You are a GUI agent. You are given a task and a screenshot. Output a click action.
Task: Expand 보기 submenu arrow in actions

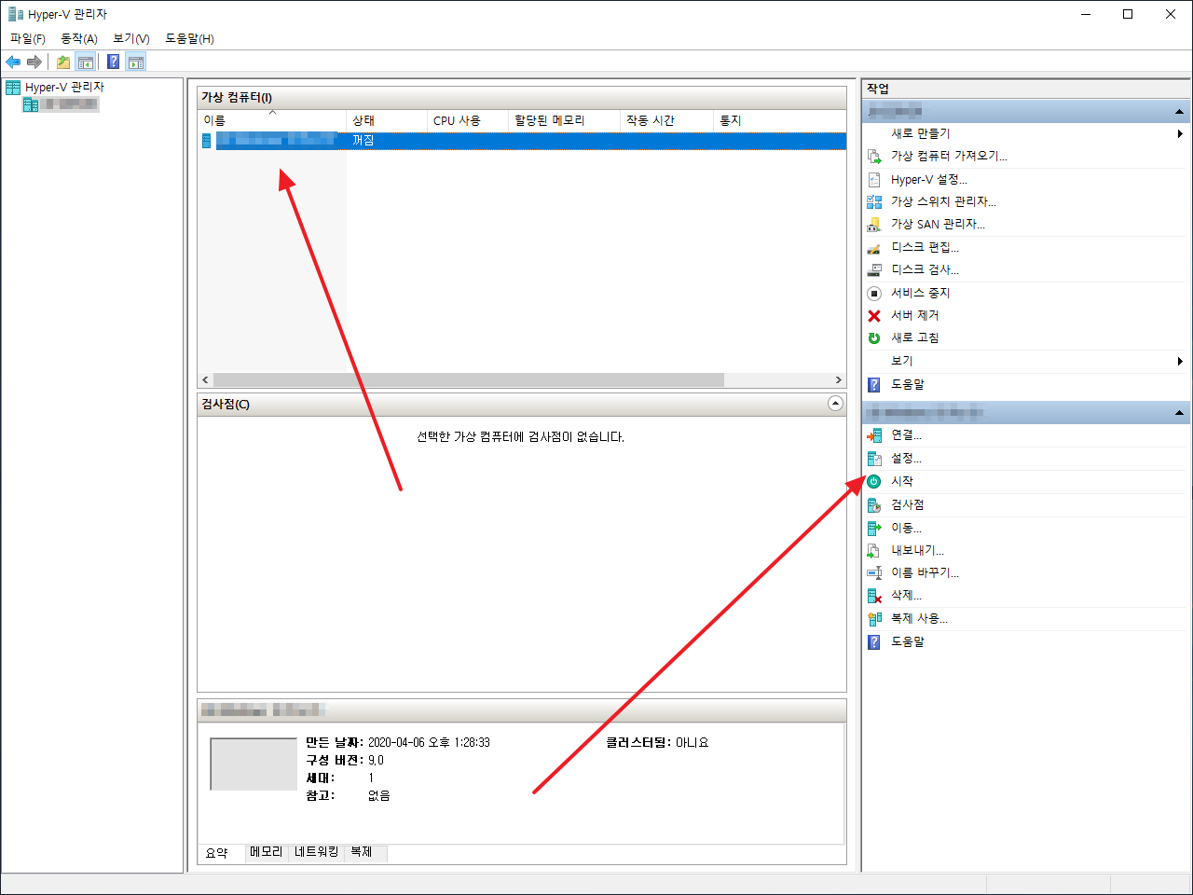click(x=1180, y=361)
